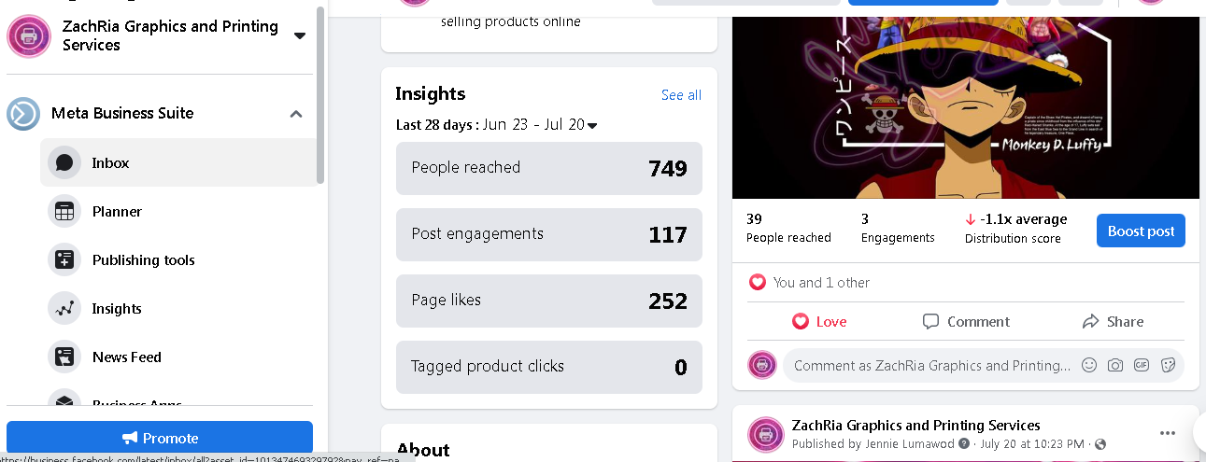1206x462 pixels.
Task: Toggle the Love reaction on post
Action: point(819,322)
